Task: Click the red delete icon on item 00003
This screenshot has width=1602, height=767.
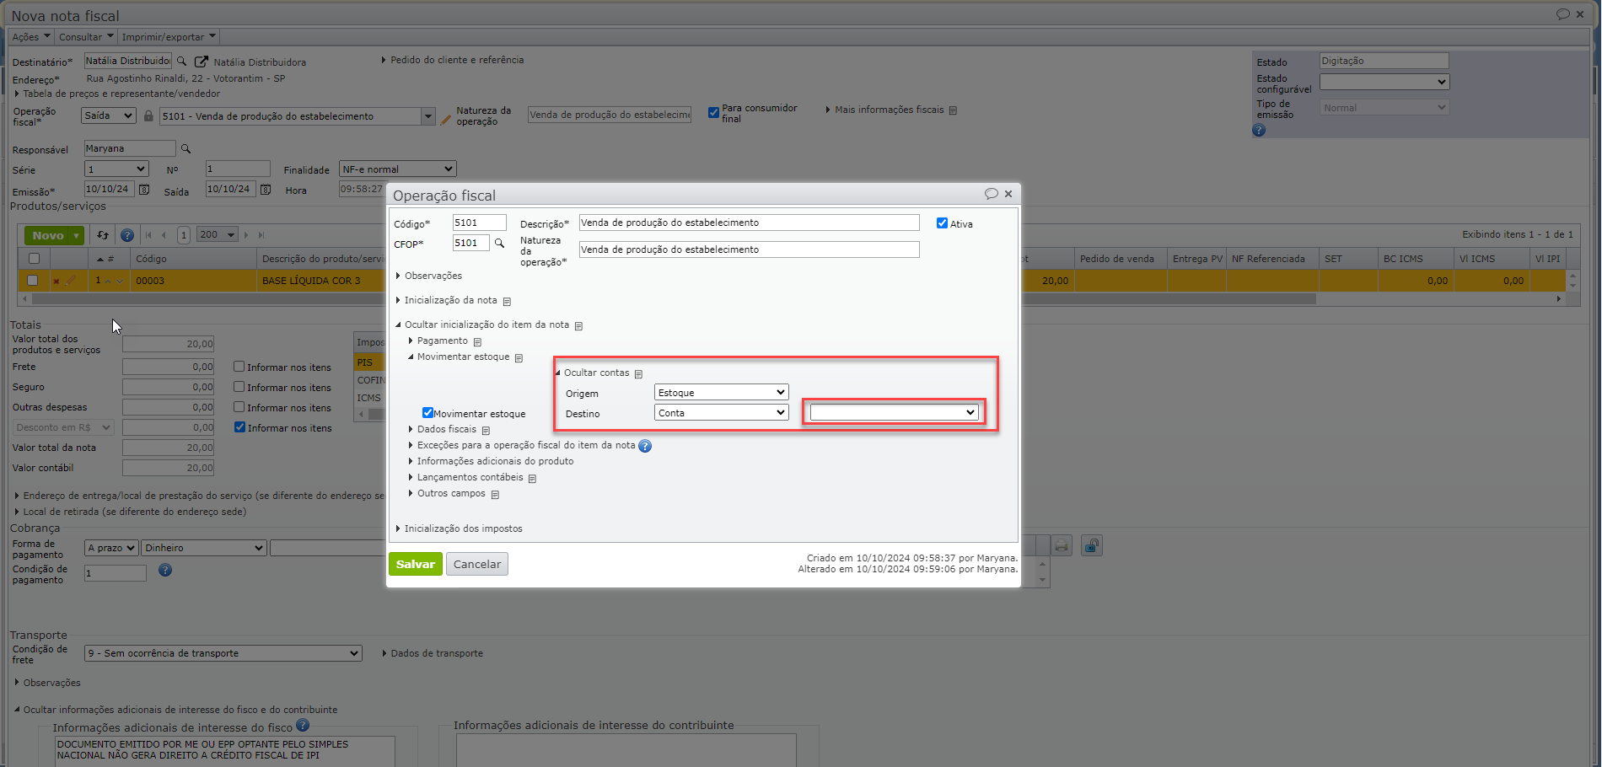Action: pyautogui.click(x=56, y=282)
